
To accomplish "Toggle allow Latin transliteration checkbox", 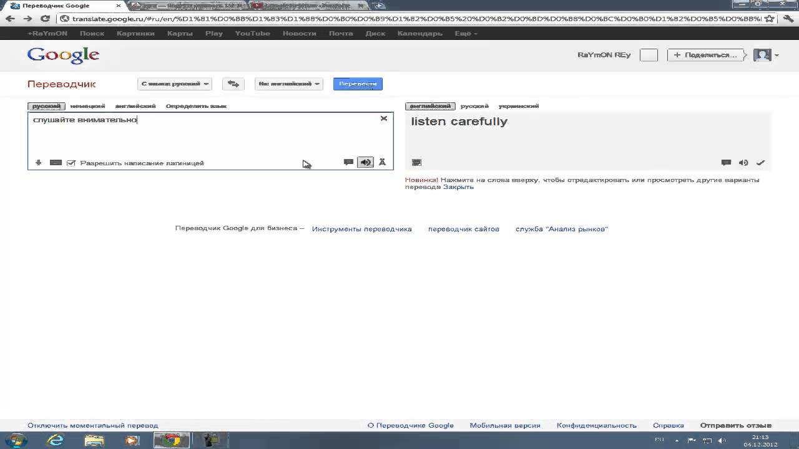I will pyautogui.click(x=71, y=163).
